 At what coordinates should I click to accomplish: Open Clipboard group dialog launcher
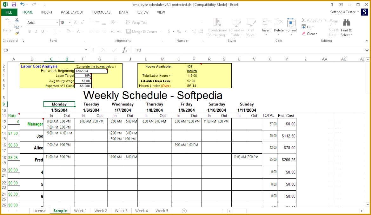(23, 41)
